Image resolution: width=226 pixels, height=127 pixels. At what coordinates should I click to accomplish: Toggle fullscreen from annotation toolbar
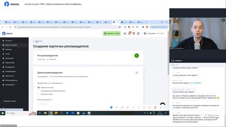[161, 107]
